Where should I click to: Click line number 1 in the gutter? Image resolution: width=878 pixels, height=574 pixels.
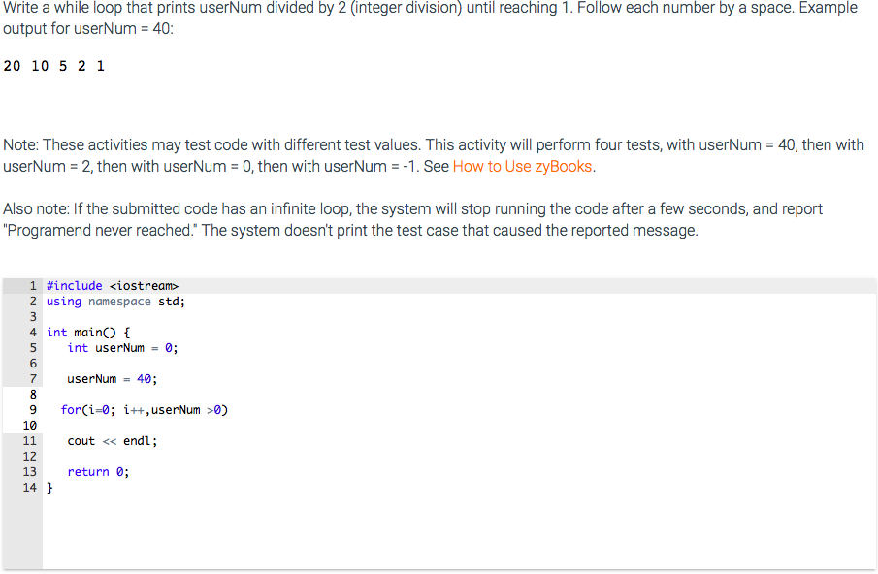(x=33, y=286)
